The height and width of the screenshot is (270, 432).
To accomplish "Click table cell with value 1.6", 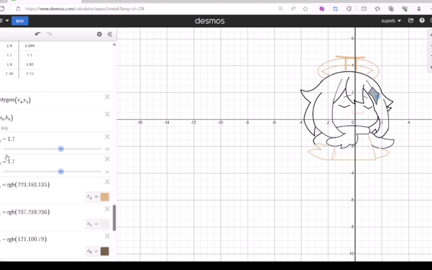I will click(9, 46).
